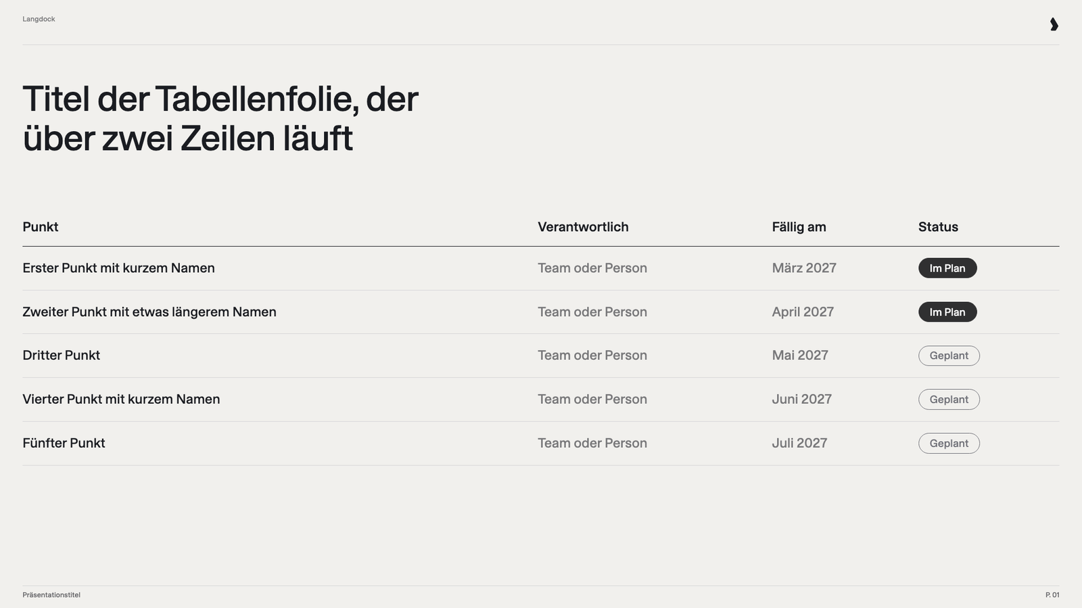Click 'Im Plan' badge in Erster Punkt row

point(947,268)
